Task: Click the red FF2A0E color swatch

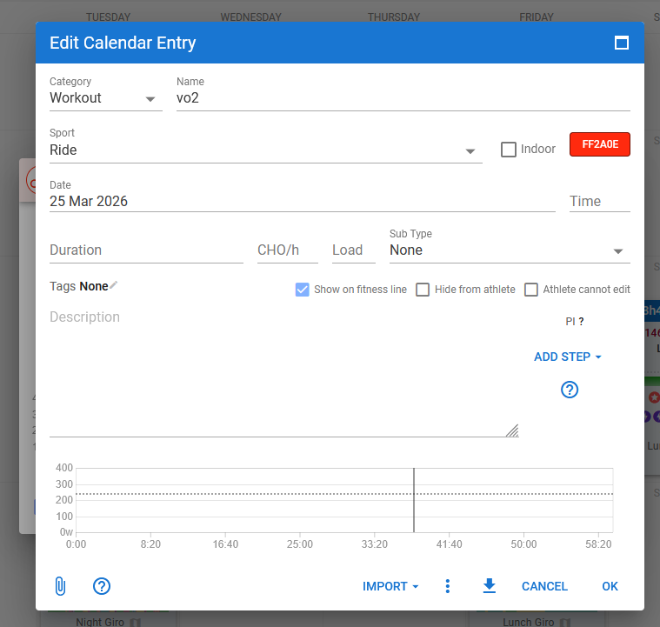Action: click(x=599, y=144)
